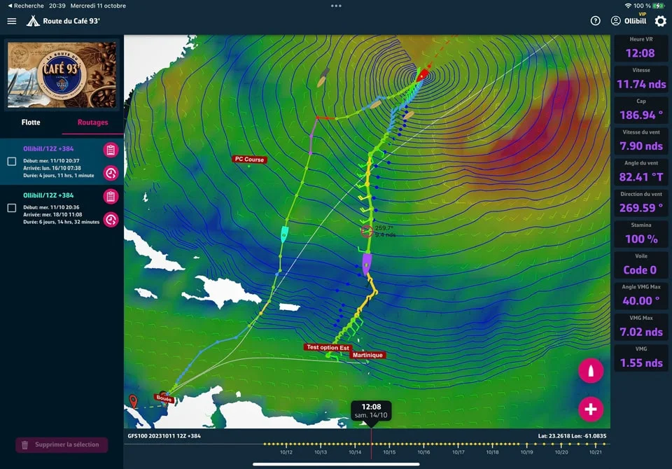Image resolution: width=672 pixels, height=469 pixels.
Task: Click the Cap 186.94° value
Action: pyautogui.click(x=641, y=115)
